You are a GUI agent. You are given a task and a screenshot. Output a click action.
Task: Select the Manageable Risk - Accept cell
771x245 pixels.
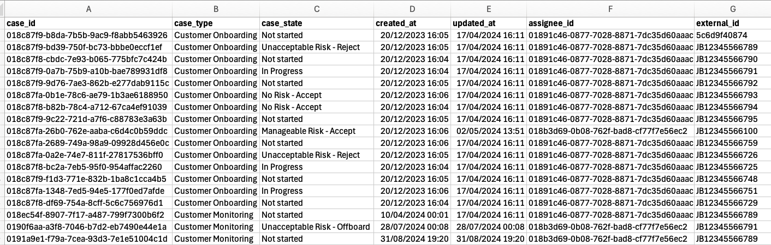(x=308, y=131)
